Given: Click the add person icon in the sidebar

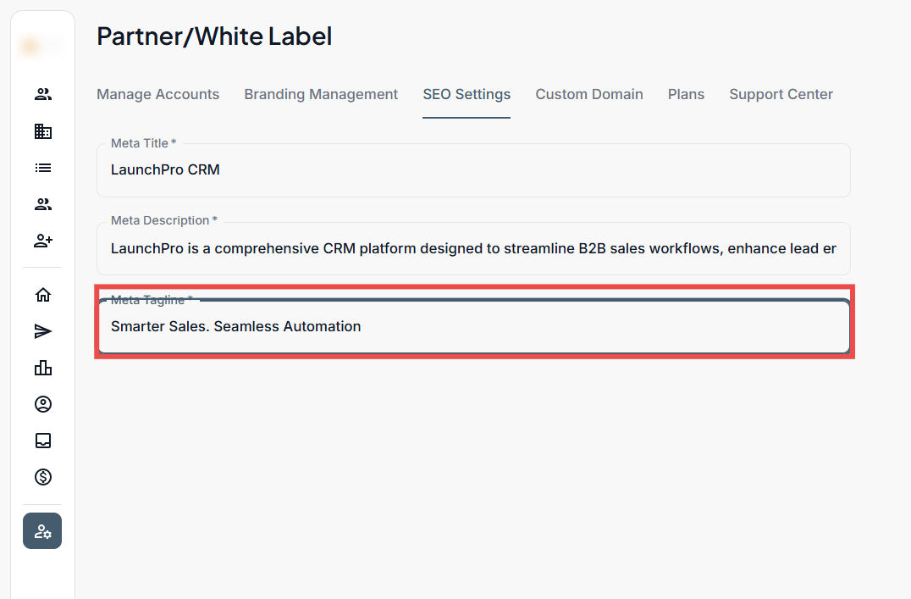Looking at the screenshot, I should (42, 241).
